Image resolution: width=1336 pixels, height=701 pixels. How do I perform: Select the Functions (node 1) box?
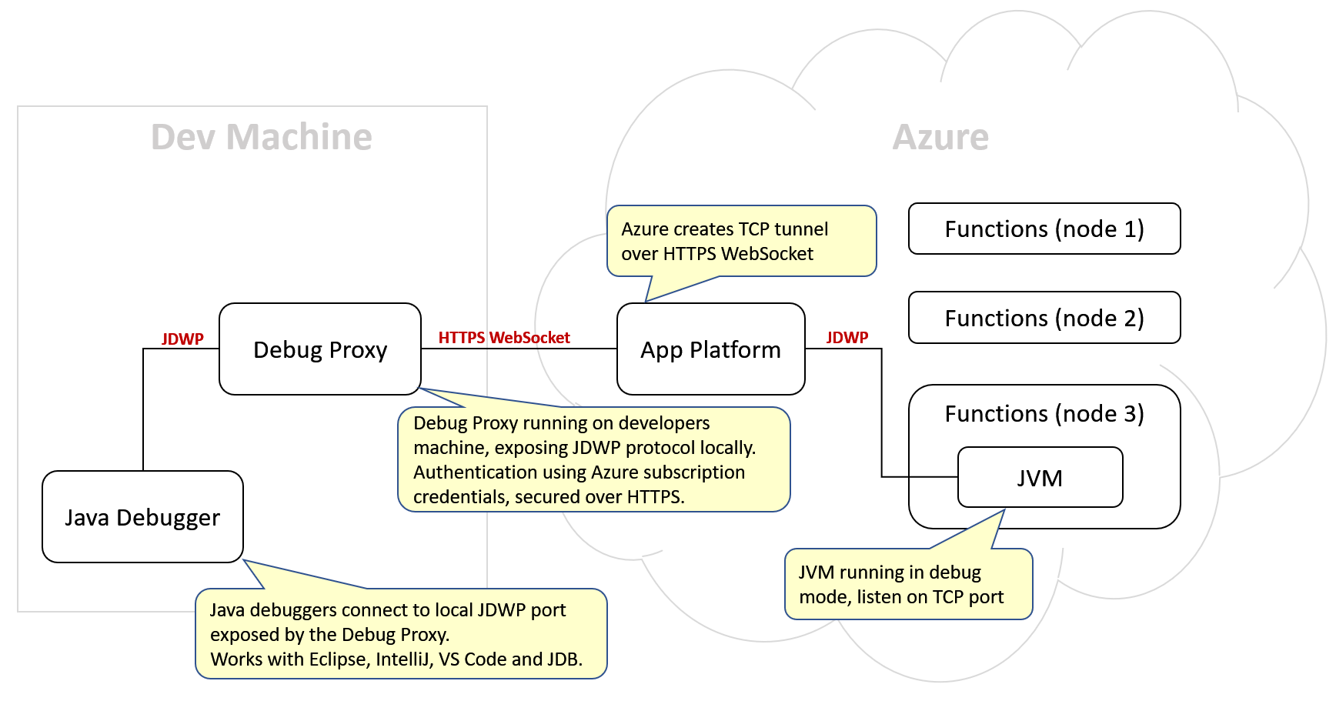(x=1044, y=229)
